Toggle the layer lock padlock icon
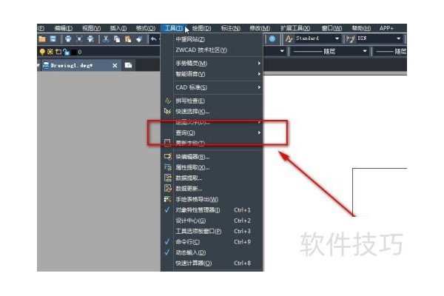This screenshot has width=444, height=296. pyautogui.click(x=66, y=52)
